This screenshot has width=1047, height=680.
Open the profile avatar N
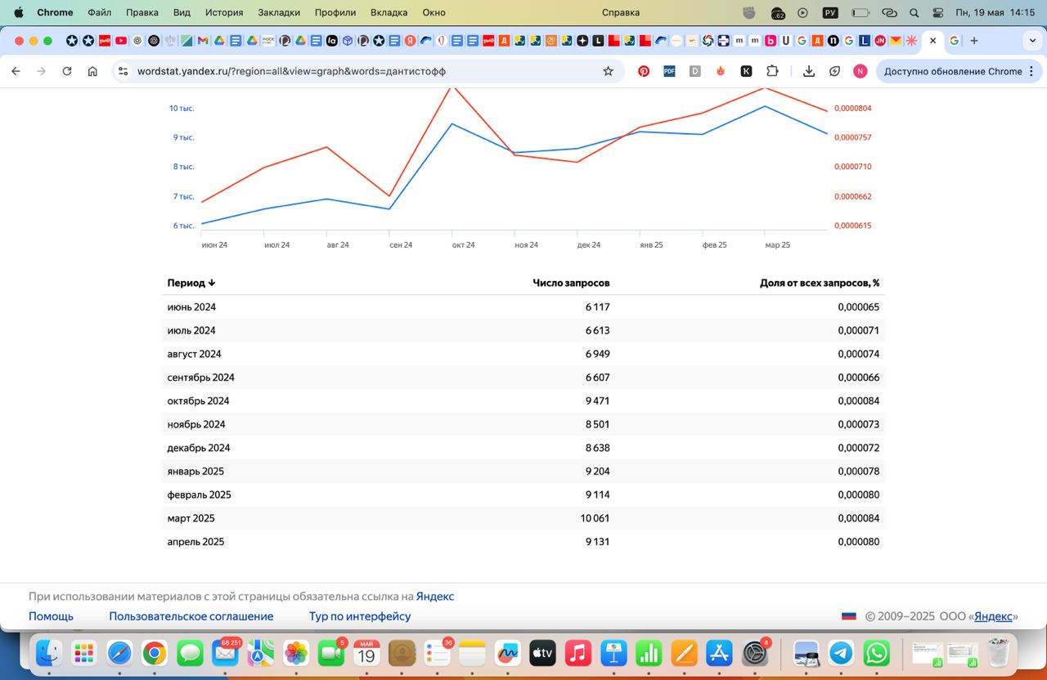click(860, 71)
